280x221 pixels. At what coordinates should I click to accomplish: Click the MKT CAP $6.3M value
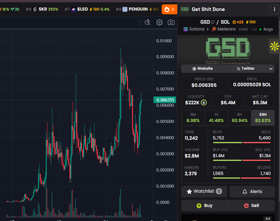[260, 103]
